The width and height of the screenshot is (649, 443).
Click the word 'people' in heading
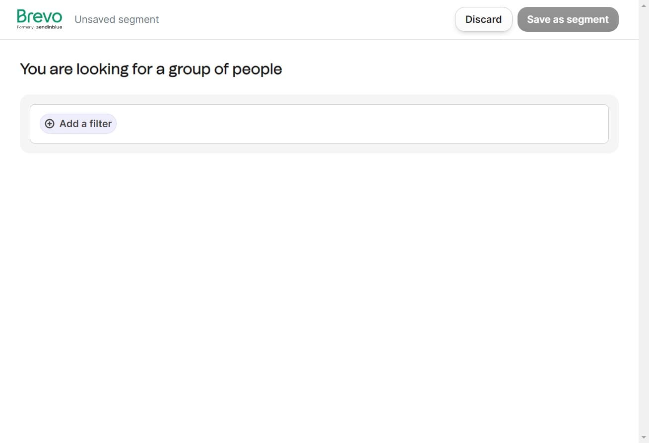(257, 69)
